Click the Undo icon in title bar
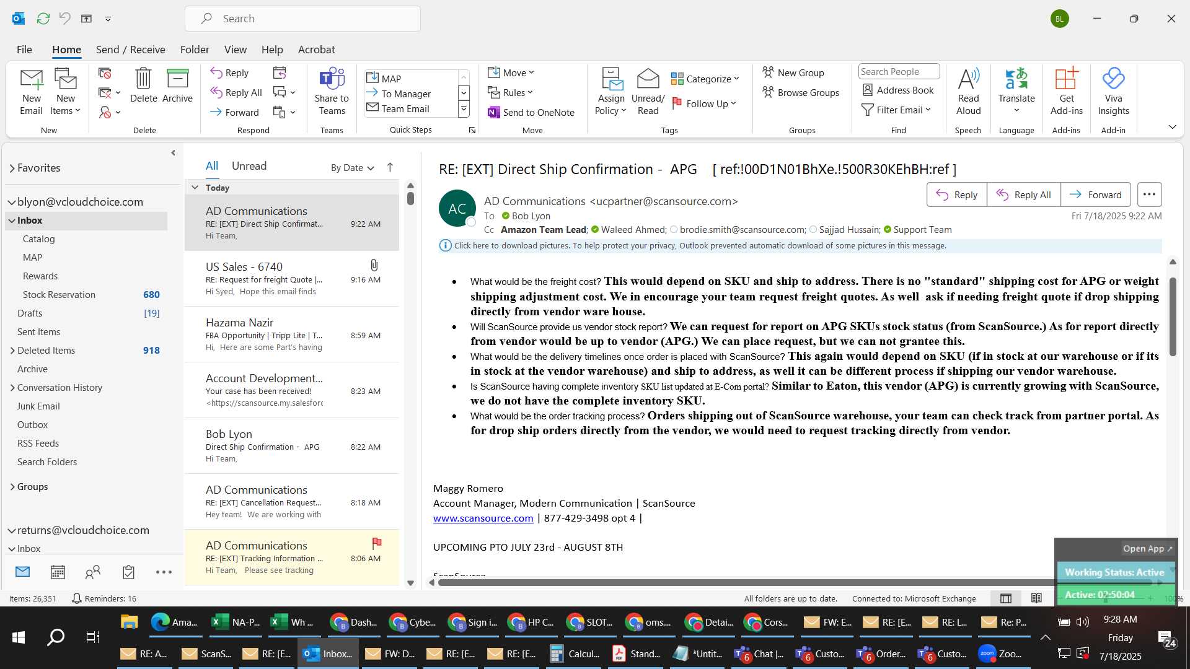 click(64, 19)
